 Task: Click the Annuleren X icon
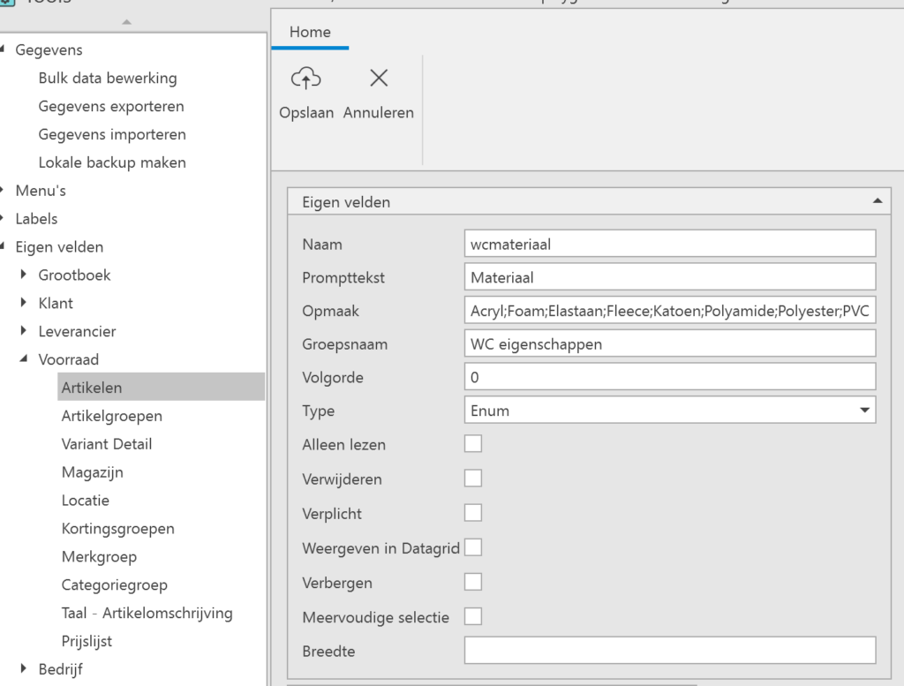point(379,79)
